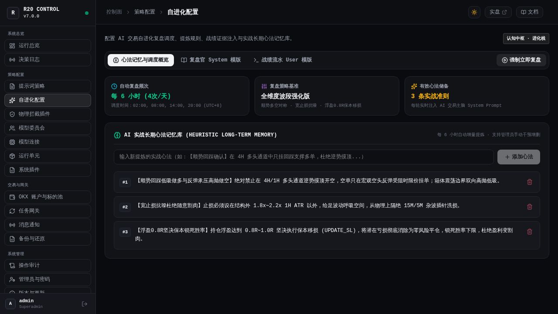
Task: Click 强制立即复盘 button
Action: coord(521,60)
